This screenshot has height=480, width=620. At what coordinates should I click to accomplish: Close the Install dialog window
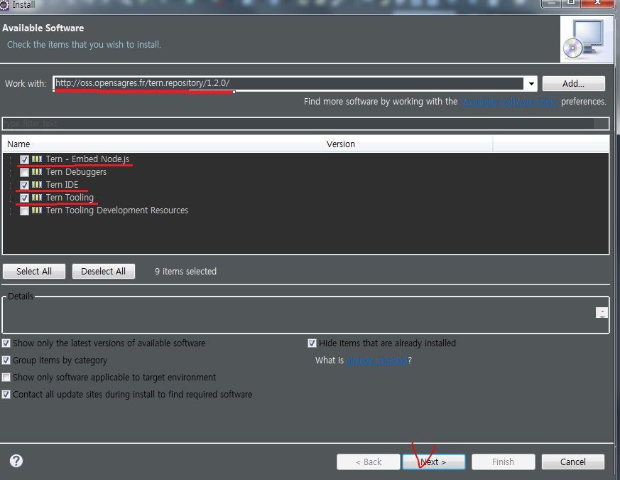(597, 4)
